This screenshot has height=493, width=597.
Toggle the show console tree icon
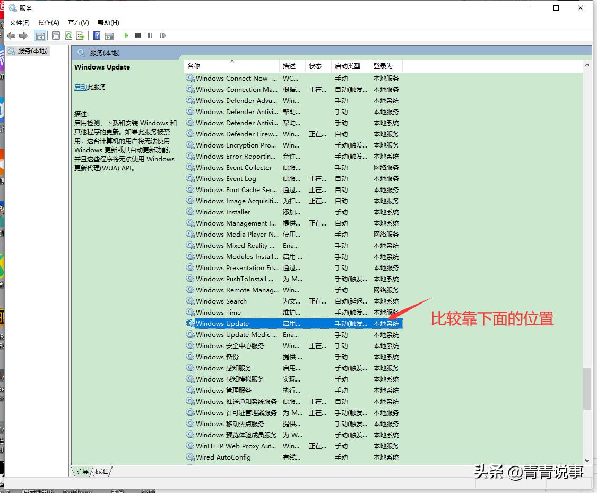tap(40, 36)
